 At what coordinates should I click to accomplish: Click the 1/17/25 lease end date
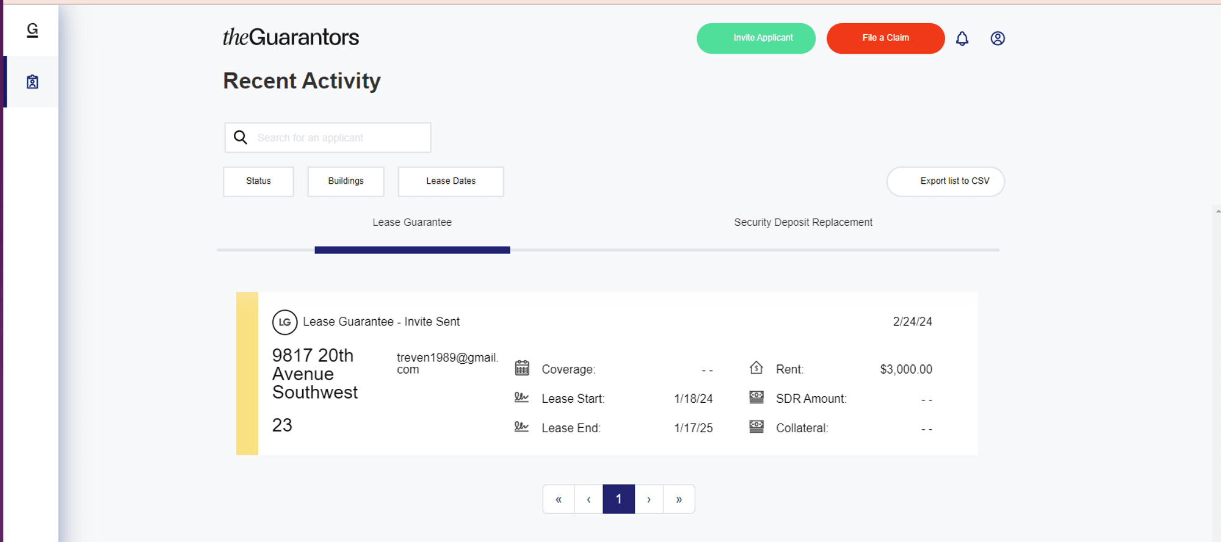pos(694,428)
